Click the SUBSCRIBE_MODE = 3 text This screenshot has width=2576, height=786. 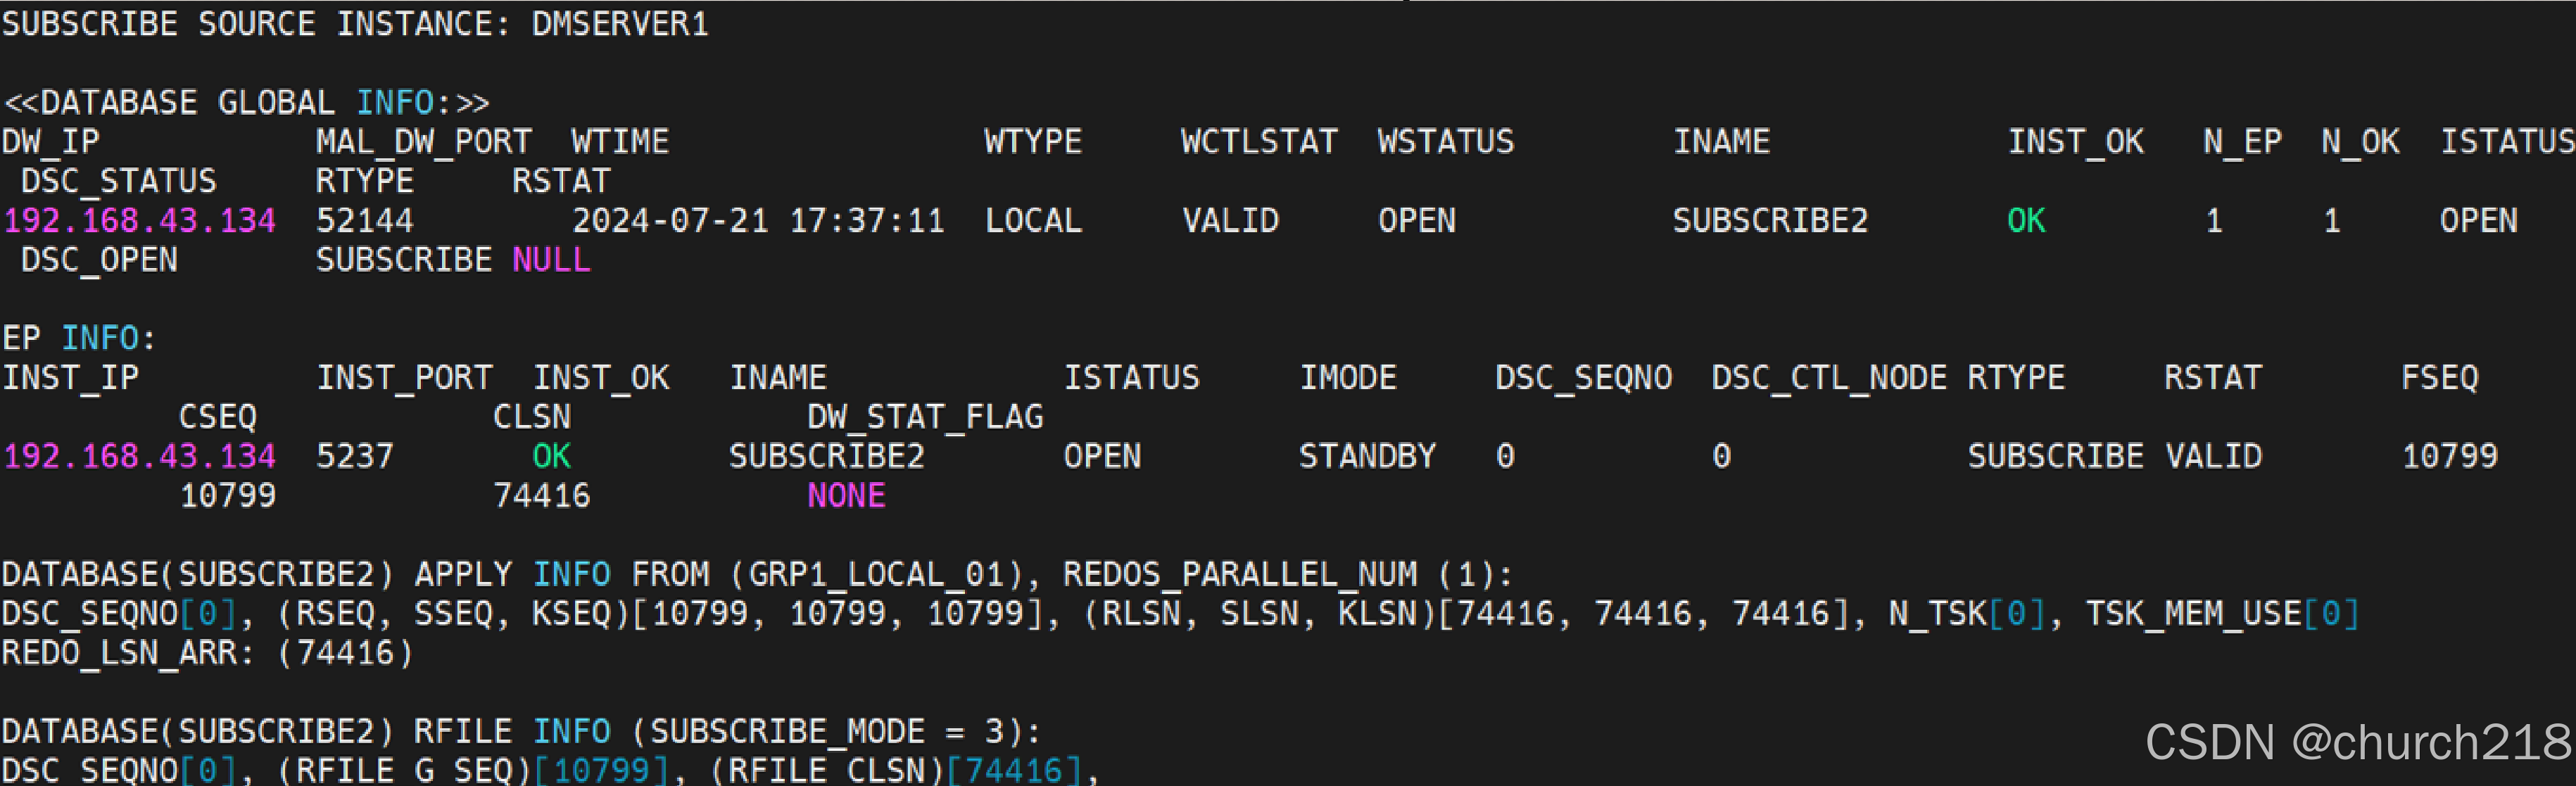click(827, 732)
